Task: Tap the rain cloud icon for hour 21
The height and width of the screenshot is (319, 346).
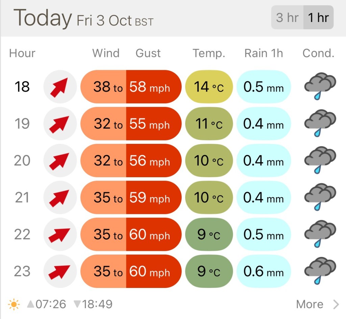Action: click(320, 197)
